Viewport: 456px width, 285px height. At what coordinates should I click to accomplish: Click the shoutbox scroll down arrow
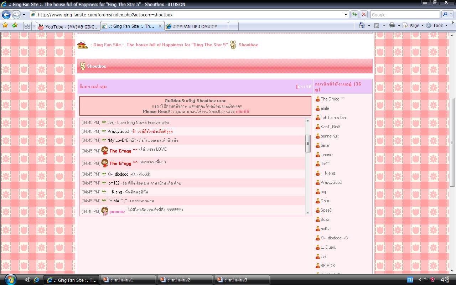pos(308,213)
